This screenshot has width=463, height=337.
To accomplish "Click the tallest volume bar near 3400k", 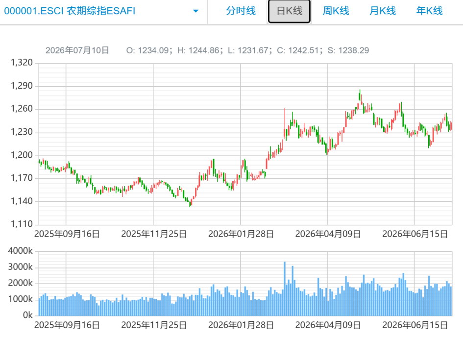I will click(x=285, y=289).
